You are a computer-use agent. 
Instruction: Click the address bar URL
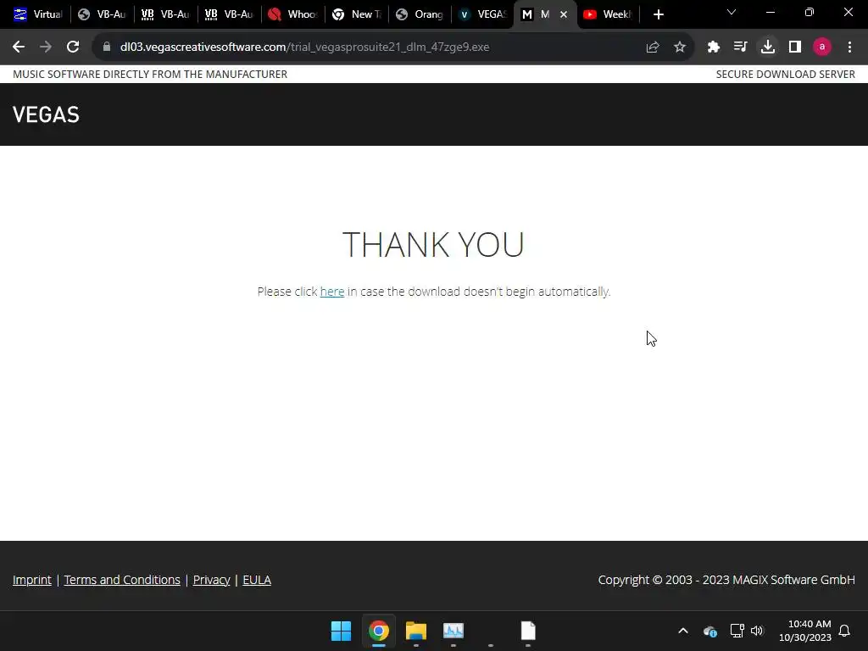[x=304, y=47]
